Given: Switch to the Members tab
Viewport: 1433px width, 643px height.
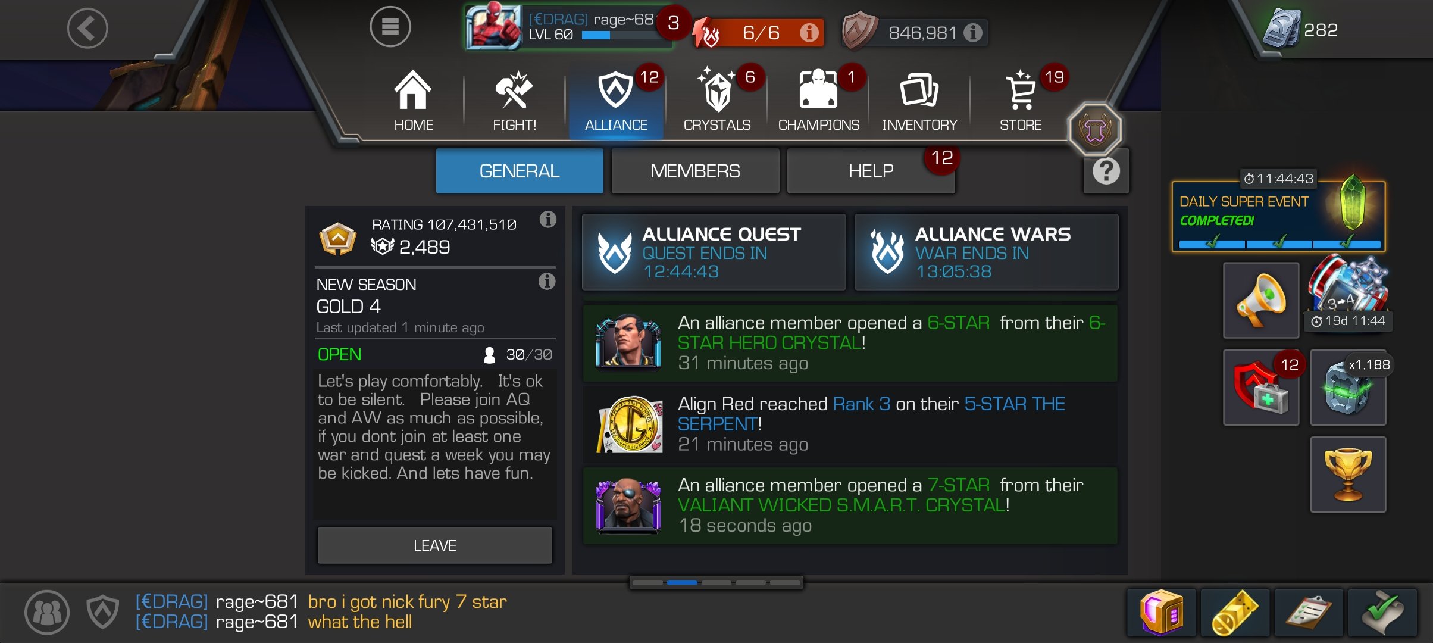Looking at the screenshot, I should (695, 171).
